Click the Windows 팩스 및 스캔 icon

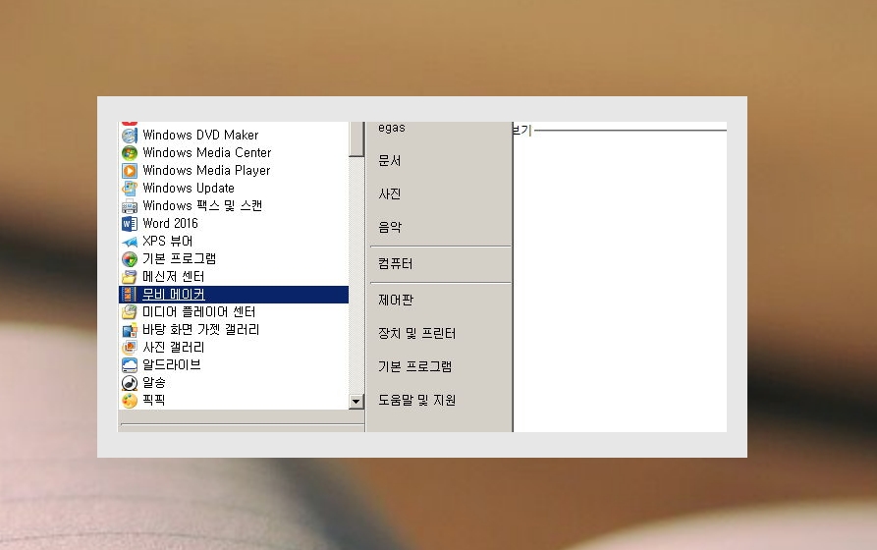(x=130, y=206)
